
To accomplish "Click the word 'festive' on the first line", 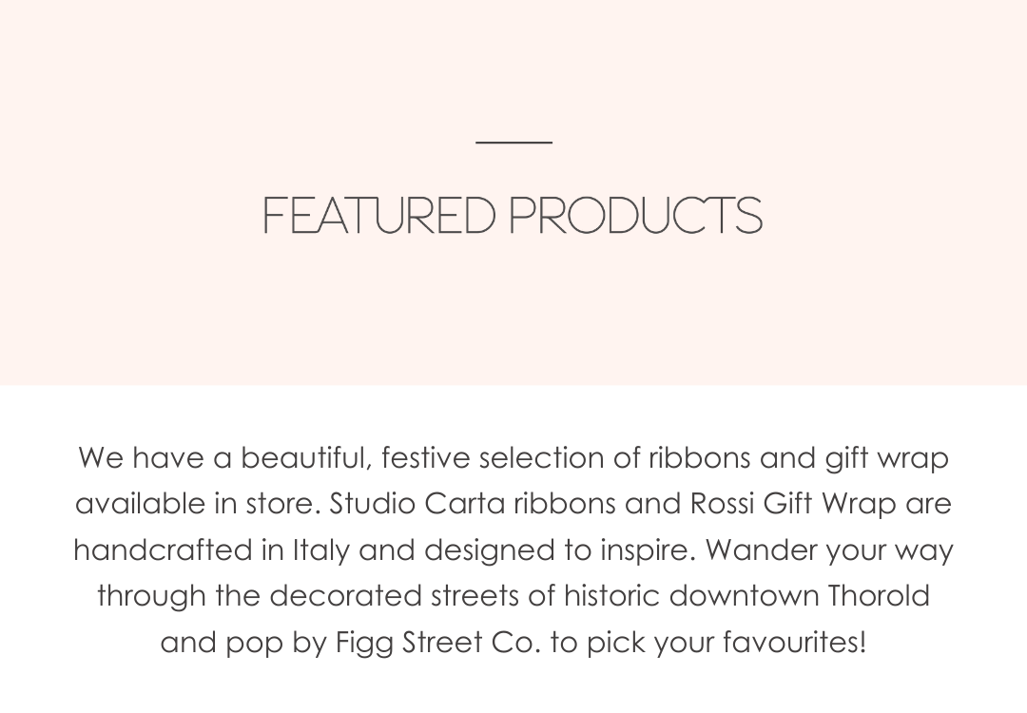I will point(426,457).
